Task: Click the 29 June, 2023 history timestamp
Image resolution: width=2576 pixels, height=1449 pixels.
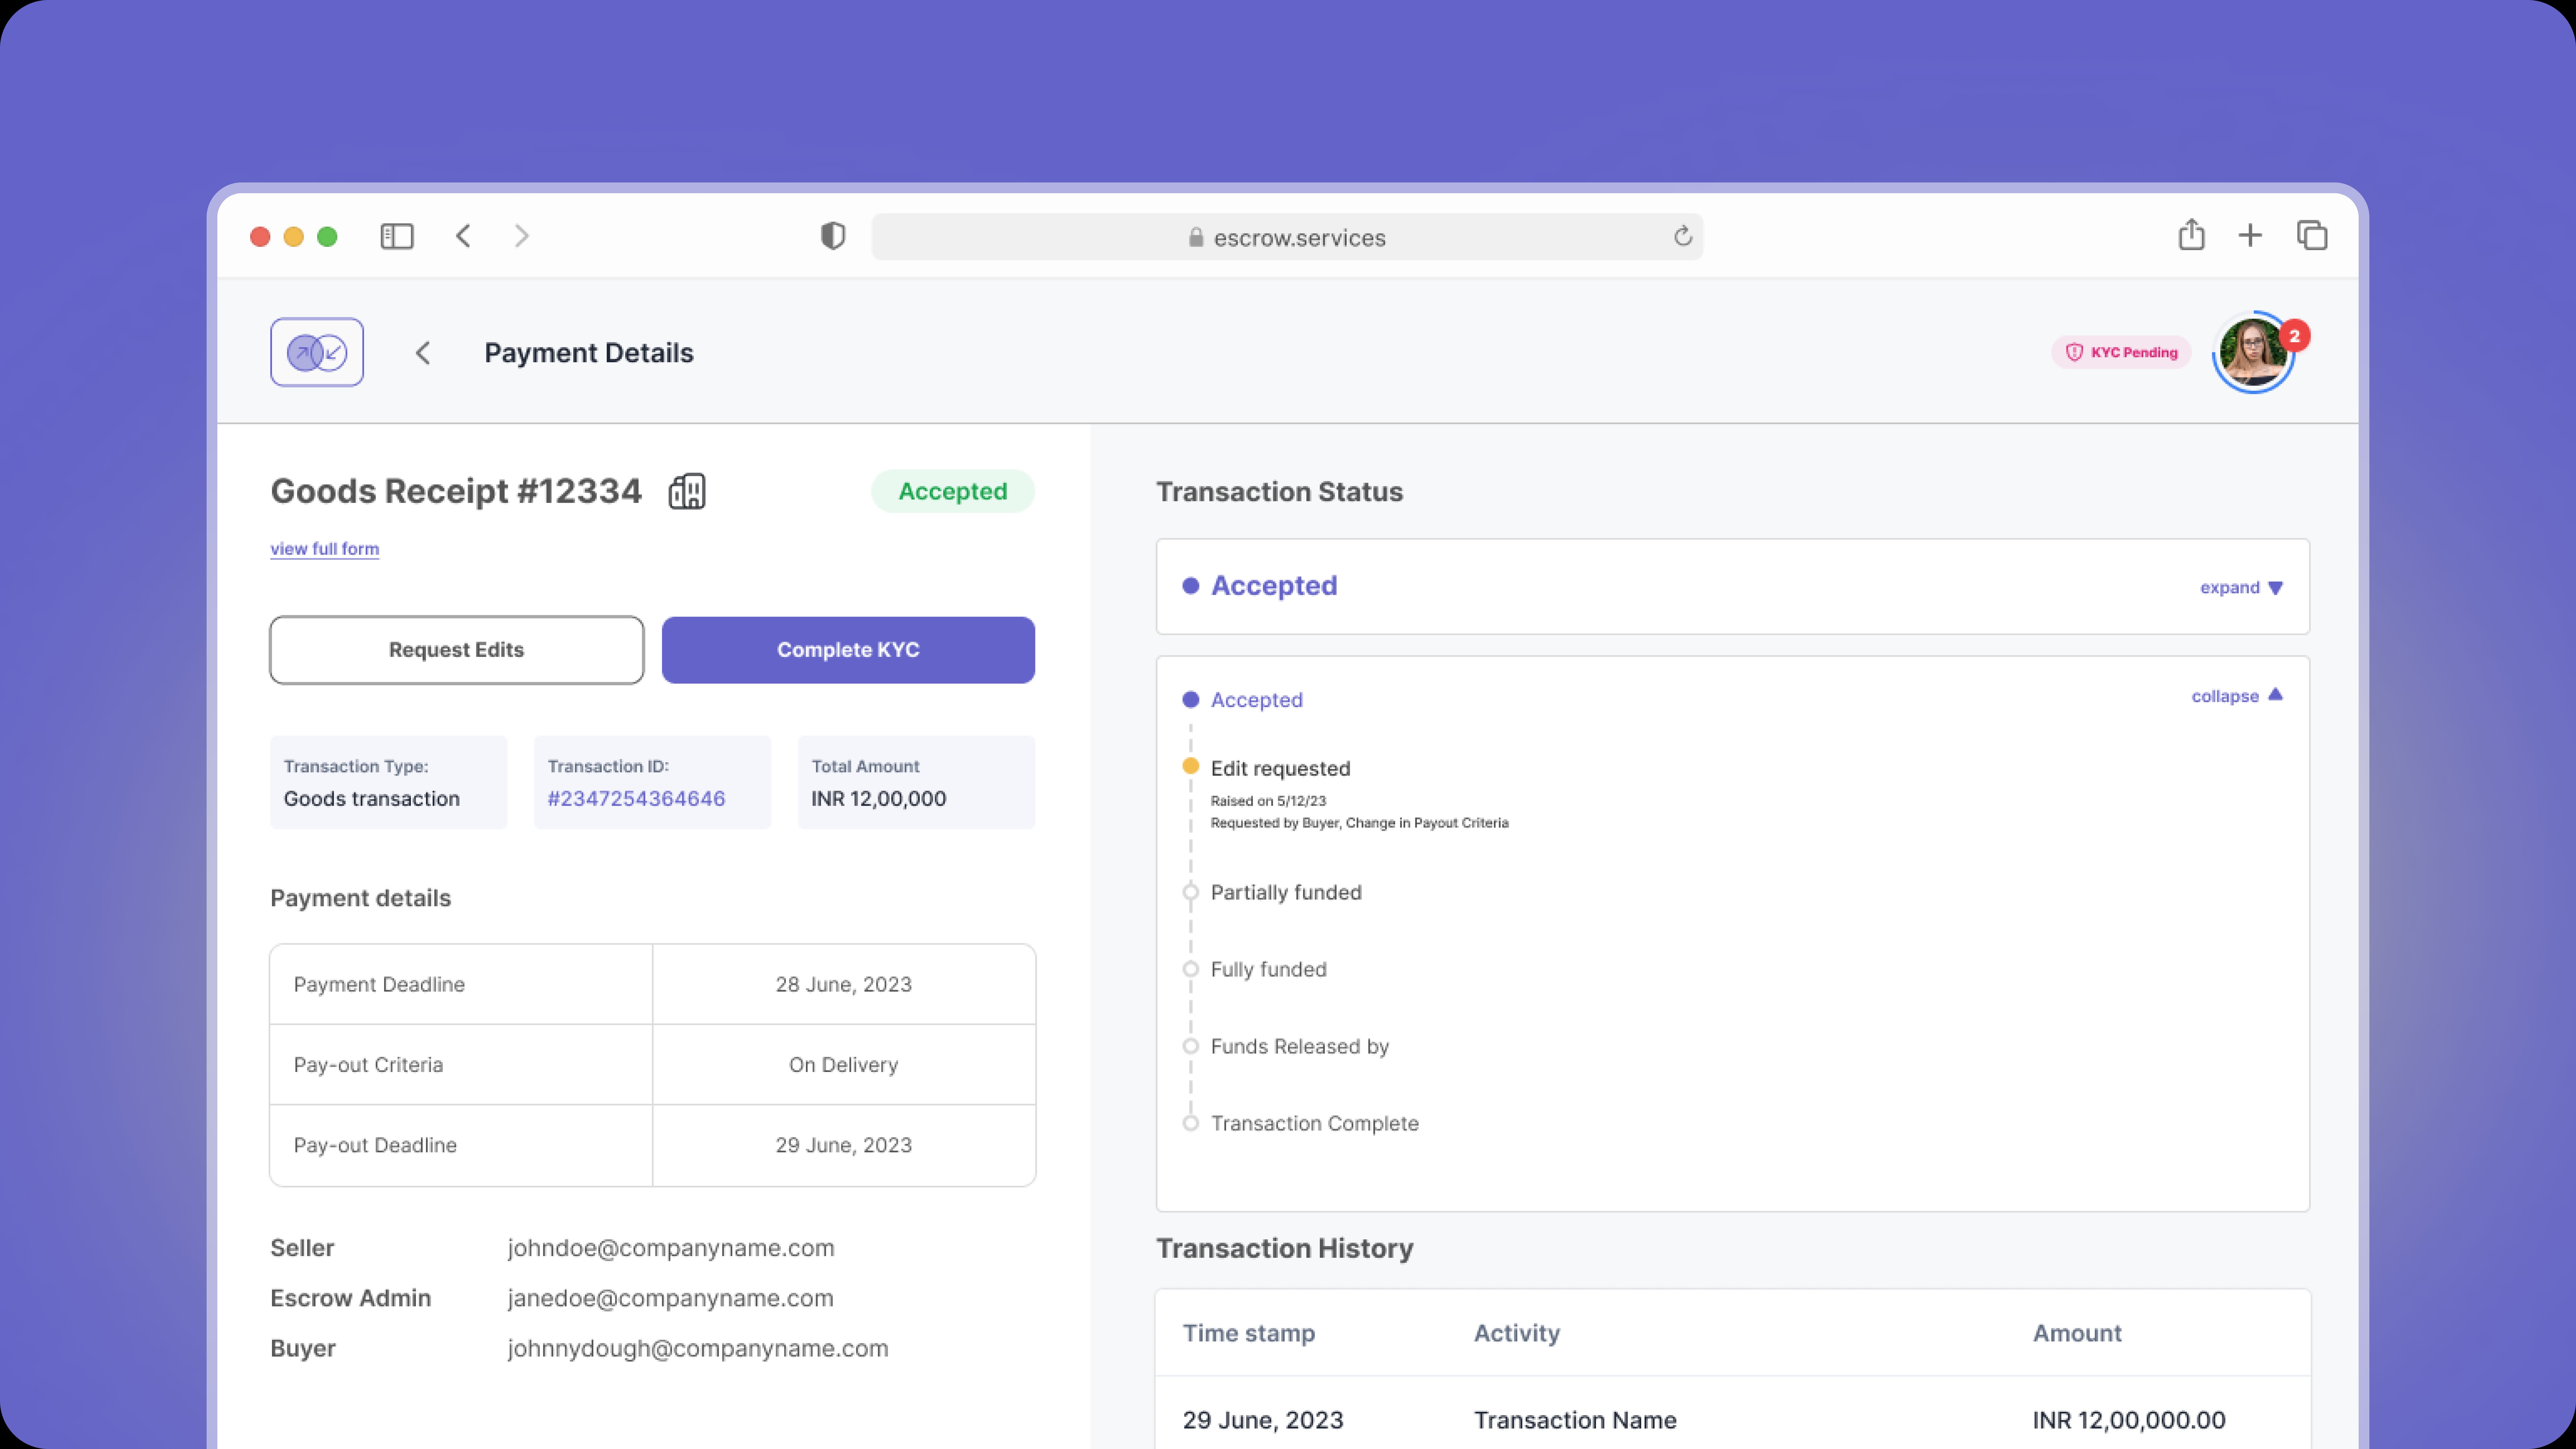Action: coord(1263,1420)
